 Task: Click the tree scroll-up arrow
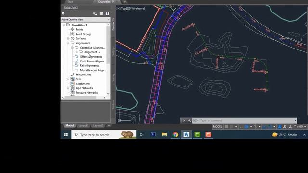click(108, 25)
